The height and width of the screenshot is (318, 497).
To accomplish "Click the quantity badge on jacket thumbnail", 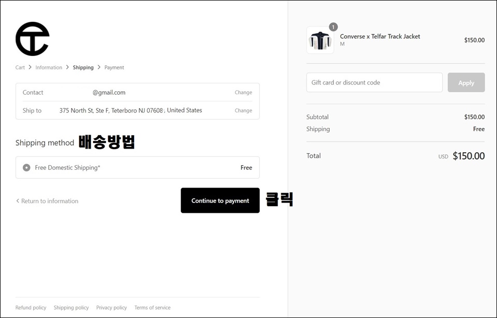I will click(333, 27).
